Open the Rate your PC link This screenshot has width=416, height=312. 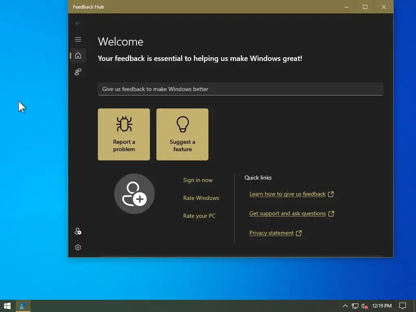[x=199, y=216]
